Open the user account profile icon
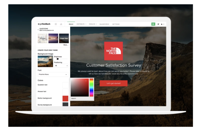This screenshot has height=132, width=200. (162, 24)
